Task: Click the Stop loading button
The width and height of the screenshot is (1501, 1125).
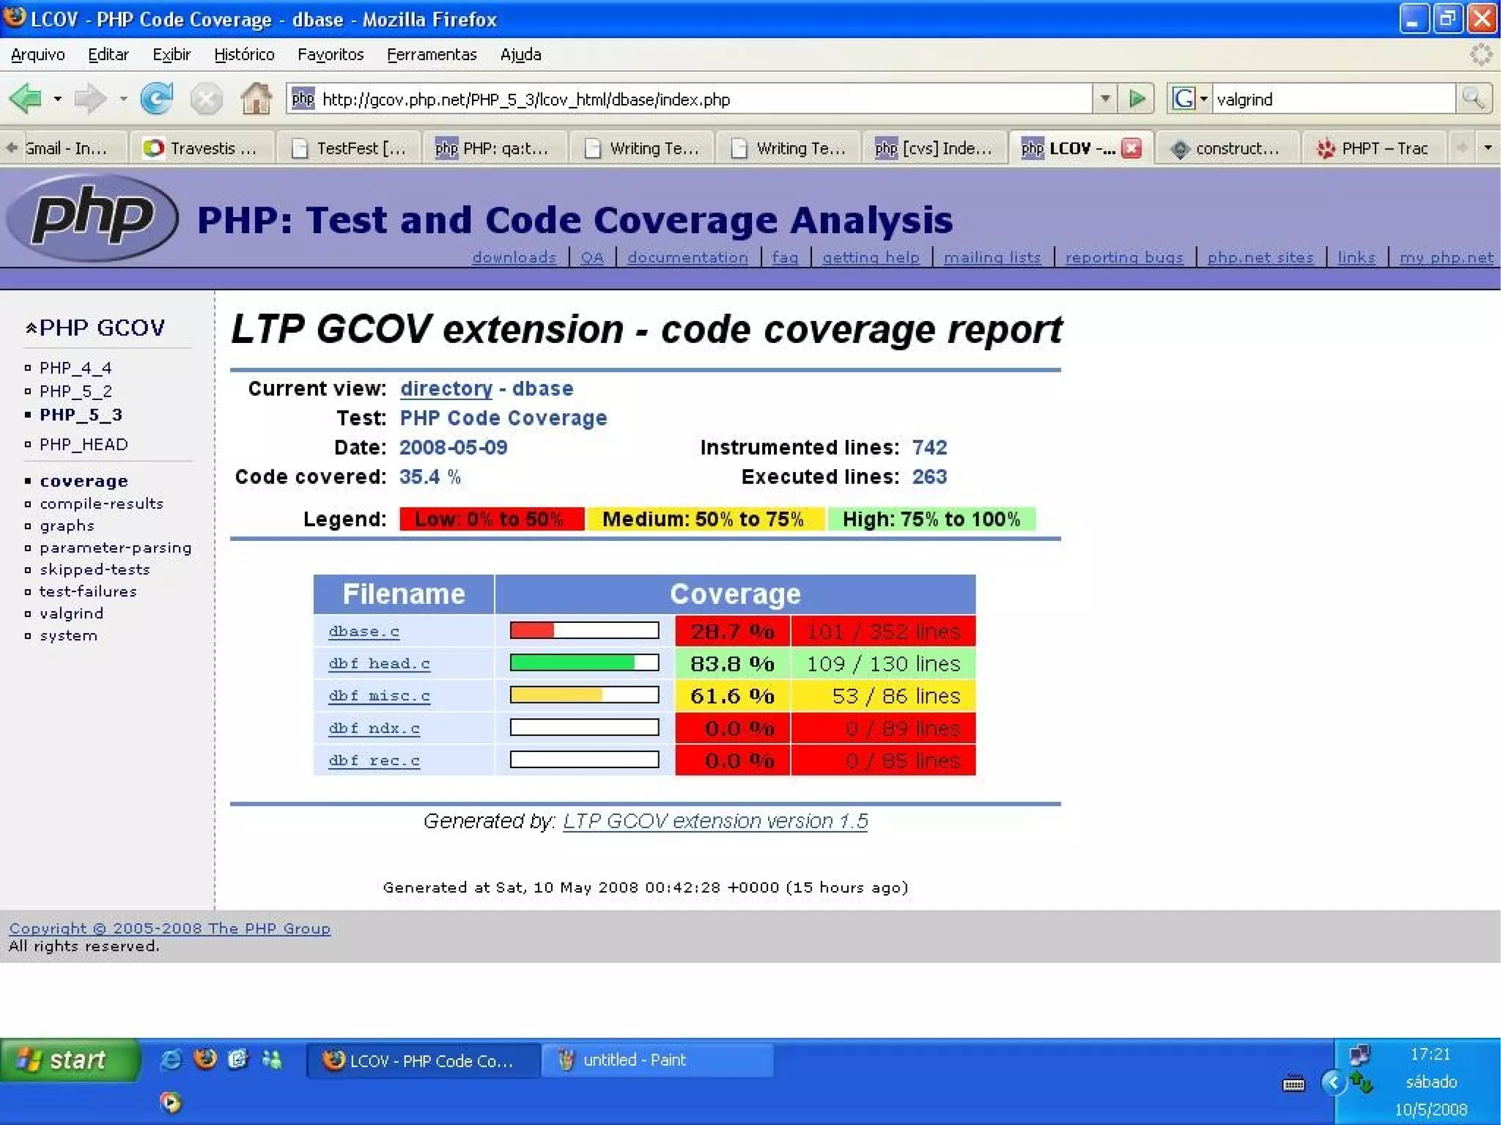Action: pyautogui.click(x=206, y=98)
